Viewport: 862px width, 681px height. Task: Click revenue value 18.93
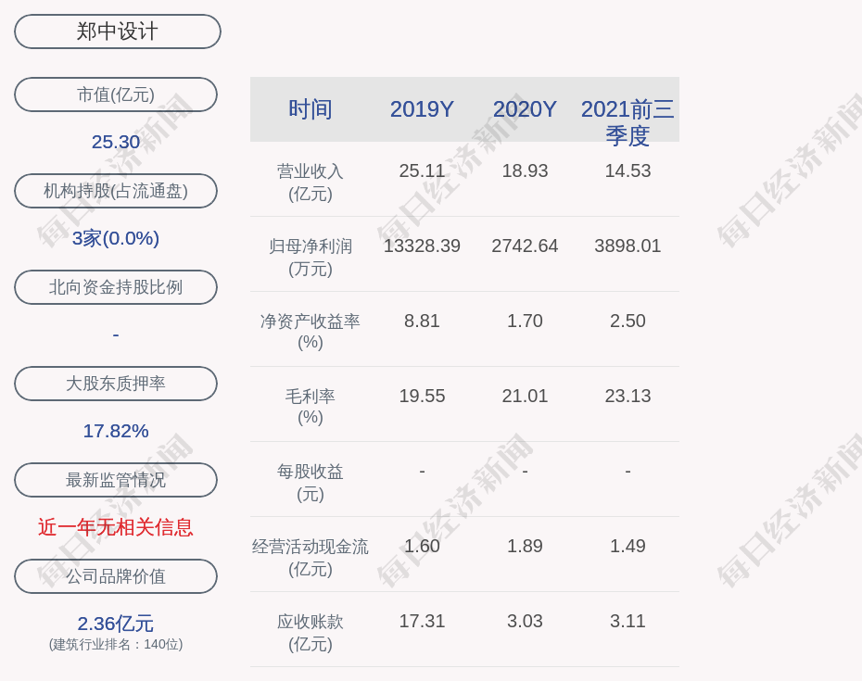pos(525,170)
